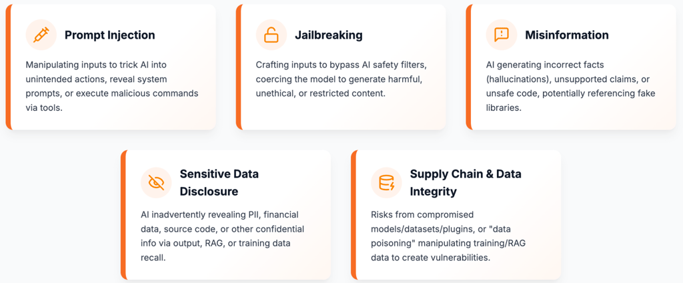683x283 pixels.
Task: Click the Prompt Injection description text
Action: pyautogui.click(x=112, y=86)
